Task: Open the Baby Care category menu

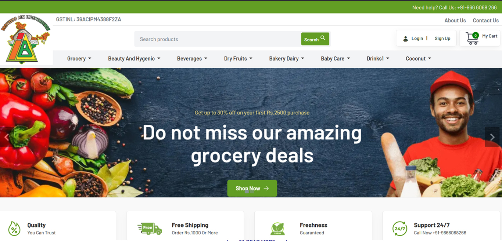Action: (x=336, y=58)
